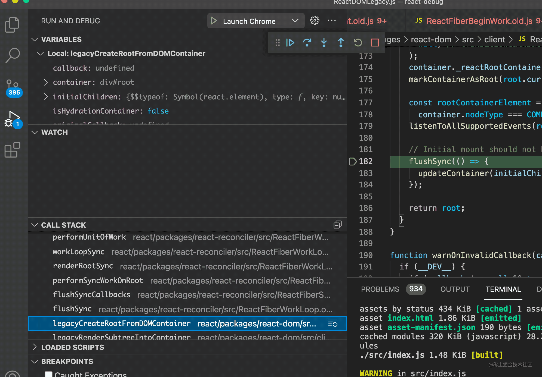Open the Launch Chrome configuration dropdown
Image resolution: width=542 pixels, height=377 pixels.
295,21
